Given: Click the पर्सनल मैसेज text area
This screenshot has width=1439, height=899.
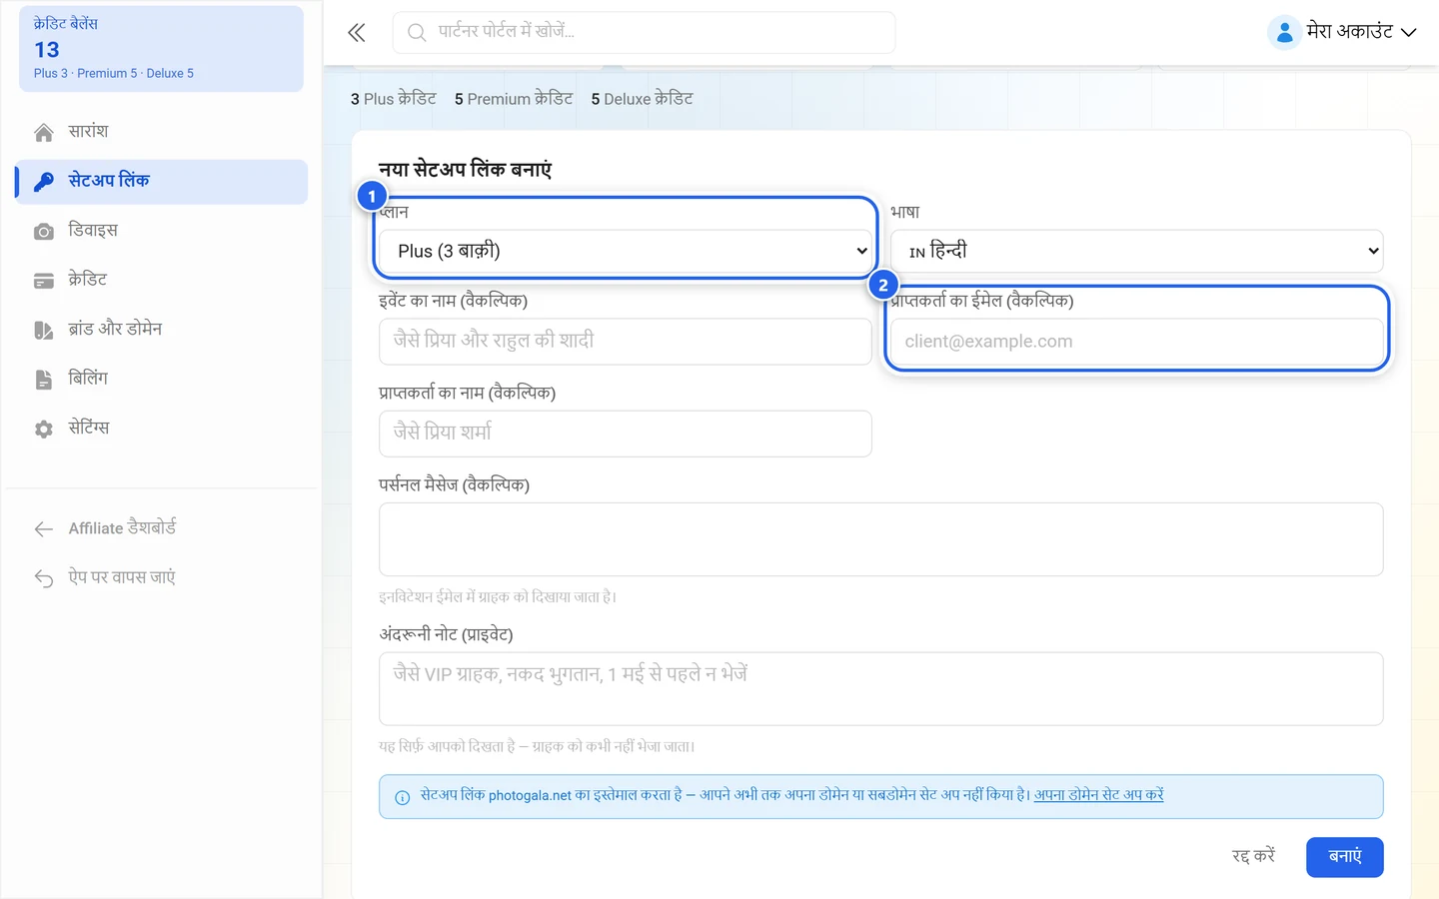Looking at the screenshot, I should point(881,539).
